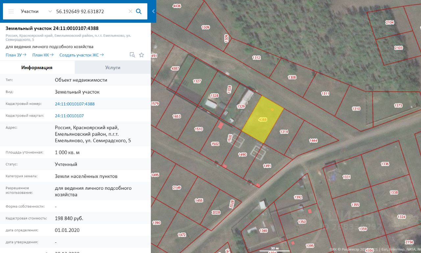Click the date value 01.01.2020
The width and height of the screenshot is (421, 253).
click(67, 230)
